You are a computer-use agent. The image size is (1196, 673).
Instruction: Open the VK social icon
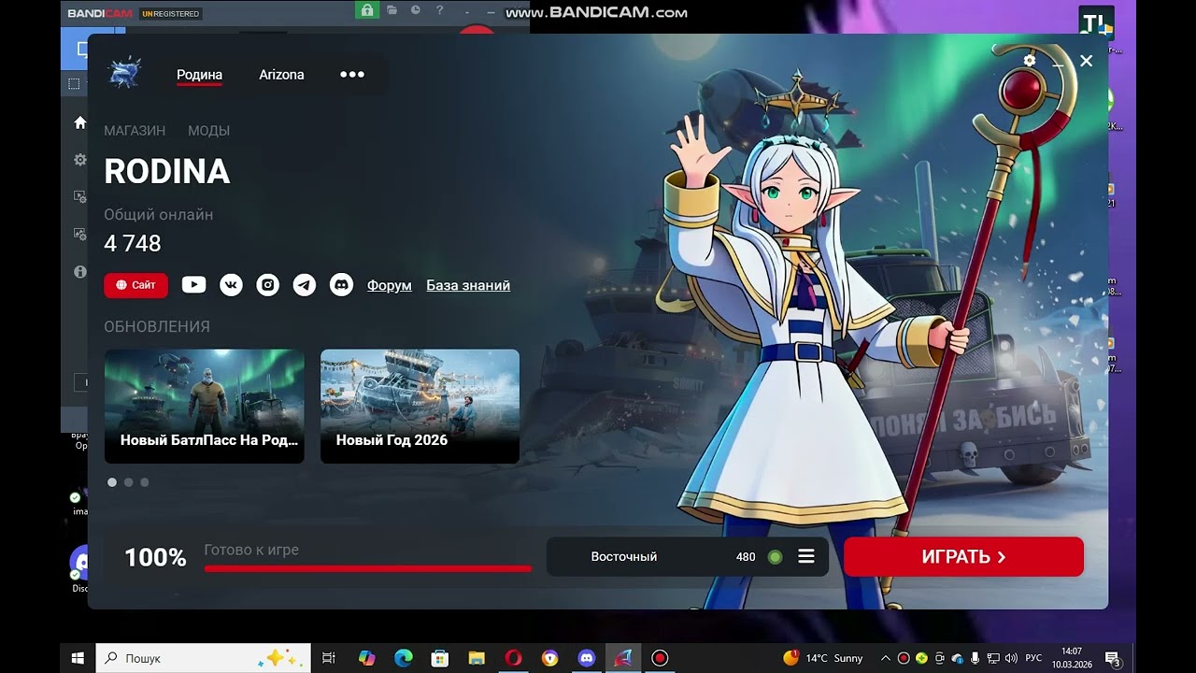click(x=231, y=285)
